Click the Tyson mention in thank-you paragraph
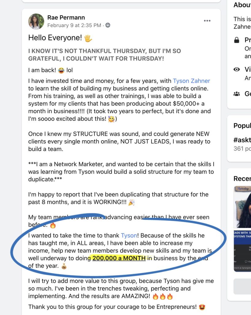Image resolution: width=251 pixels, height=315 pixels. (129, 235)
